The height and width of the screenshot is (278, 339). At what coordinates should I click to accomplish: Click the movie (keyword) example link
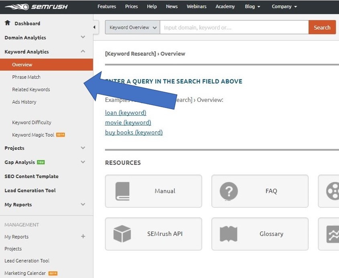(x=128, y=123)
